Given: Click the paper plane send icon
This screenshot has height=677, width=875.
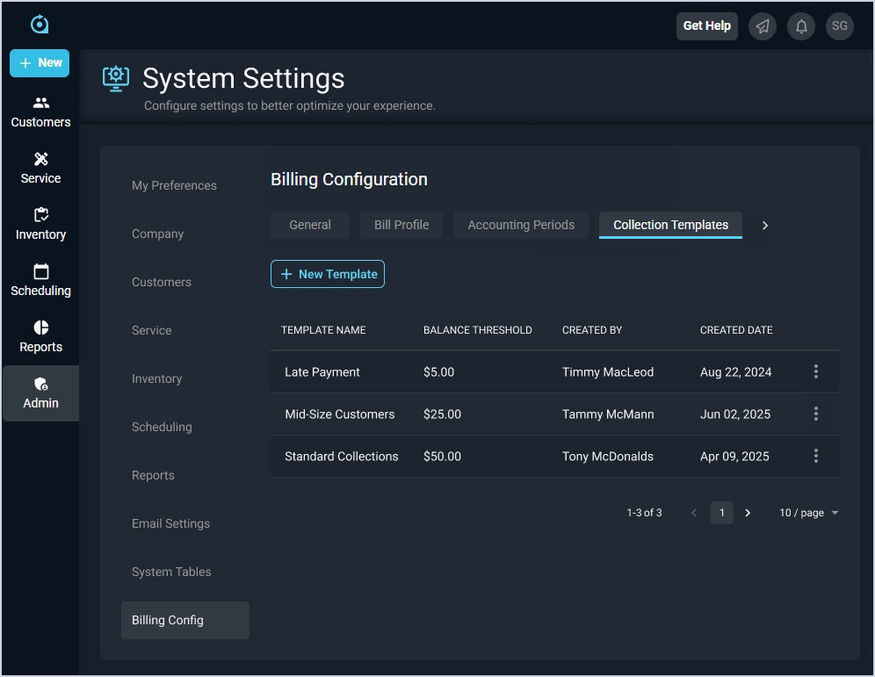Looking at the screenshot, I should [x=763, y=26].
